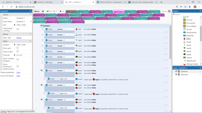Open the More information Help link
The image size is (202, 113).
coord(18,76)
